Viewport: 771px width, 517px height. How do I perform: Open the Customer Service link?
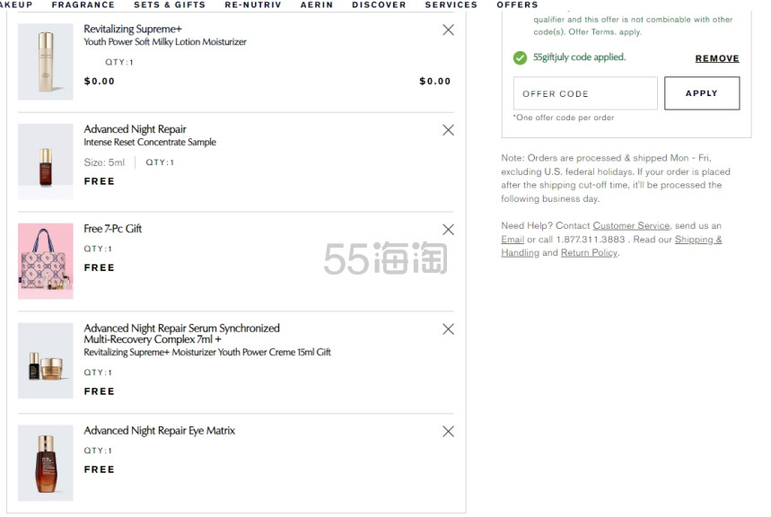tap(631, 226)
